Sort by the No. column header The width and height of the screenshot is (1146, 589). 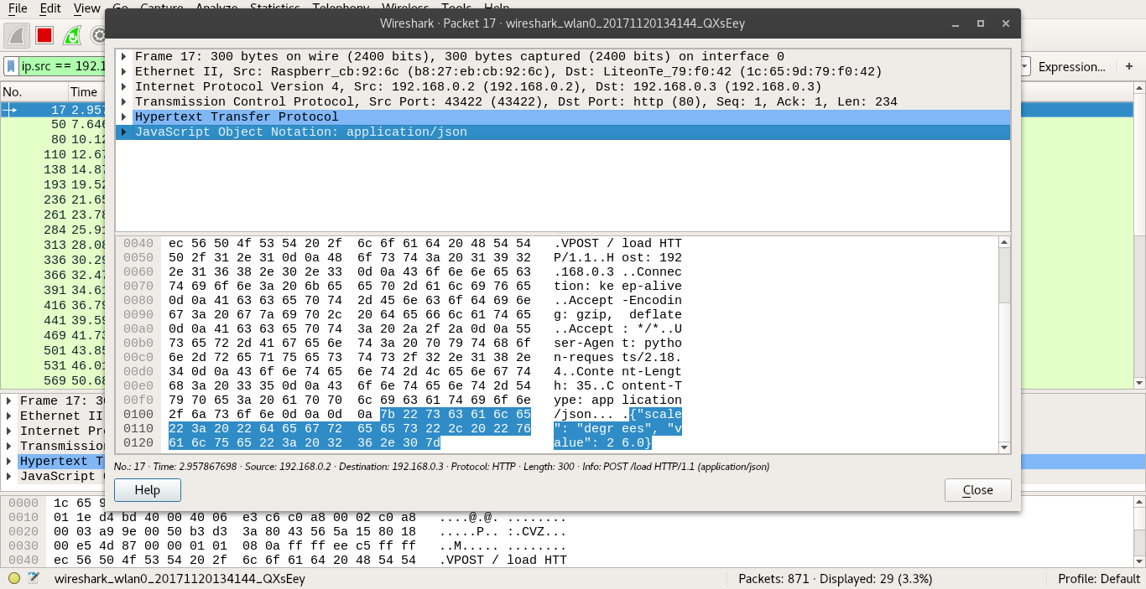click(x=34, y=92)
